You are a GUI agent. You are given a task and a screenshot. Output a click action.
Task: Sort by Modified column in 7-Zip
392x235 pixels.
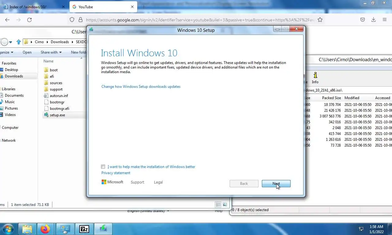352,98
